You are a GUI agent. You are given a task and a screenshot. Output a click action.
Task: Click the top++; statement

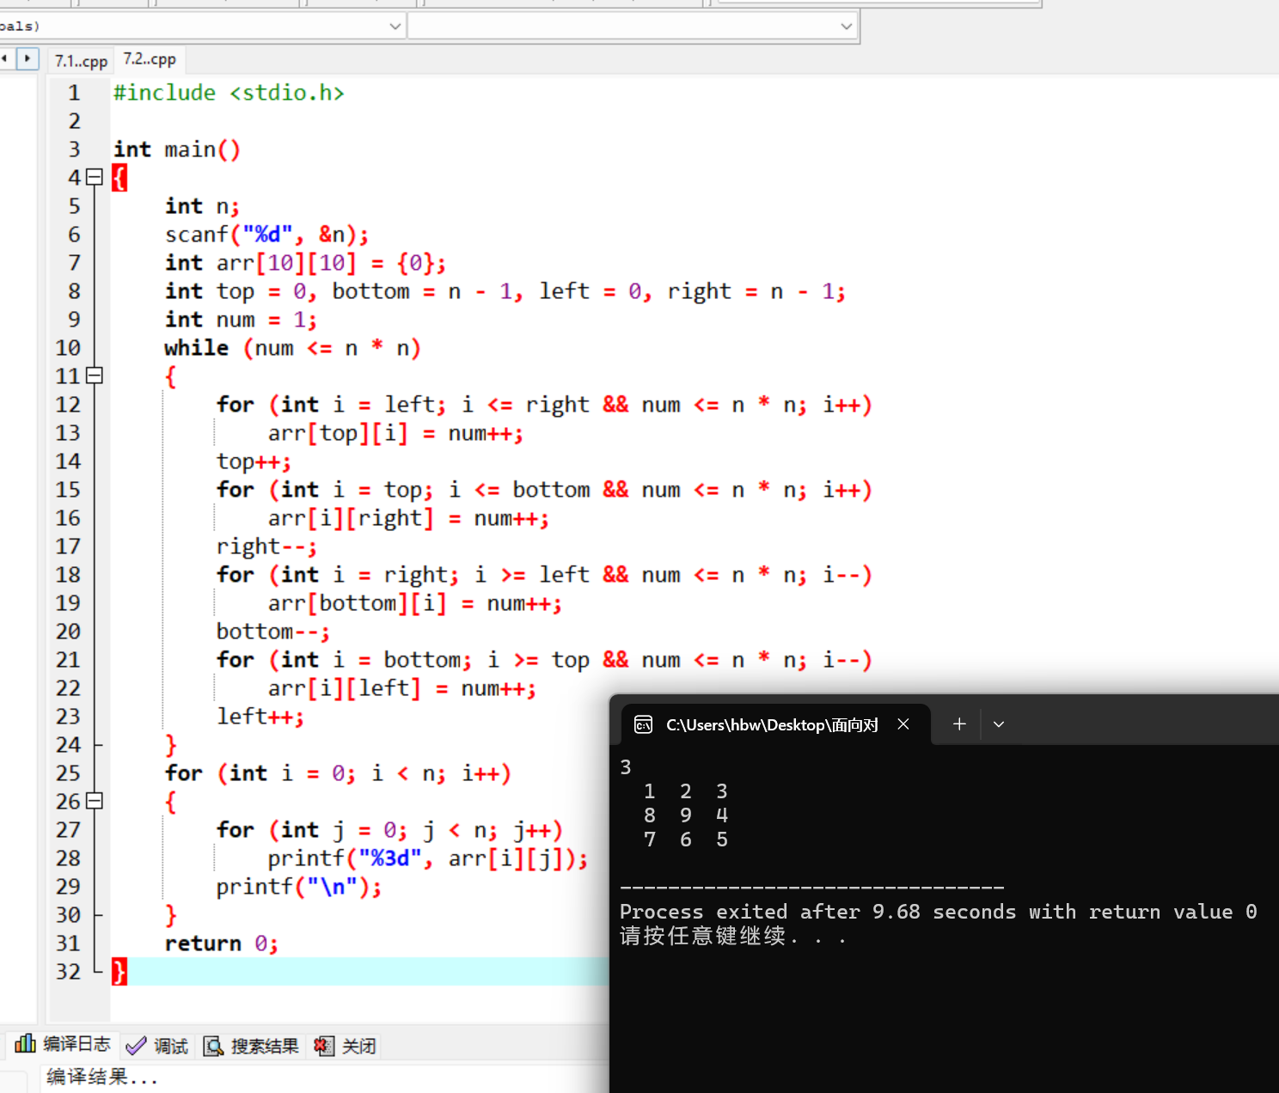click(254, 461)
